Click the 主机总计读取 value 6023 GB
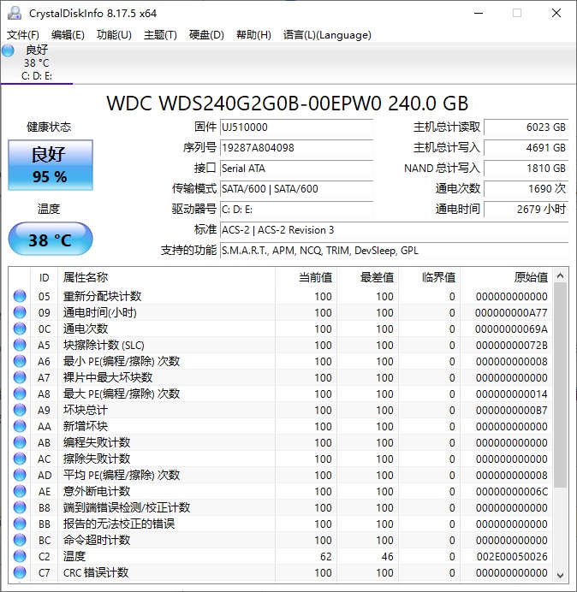Image resolution: width=577 pixels, height=592 pixels. point(526,127)
